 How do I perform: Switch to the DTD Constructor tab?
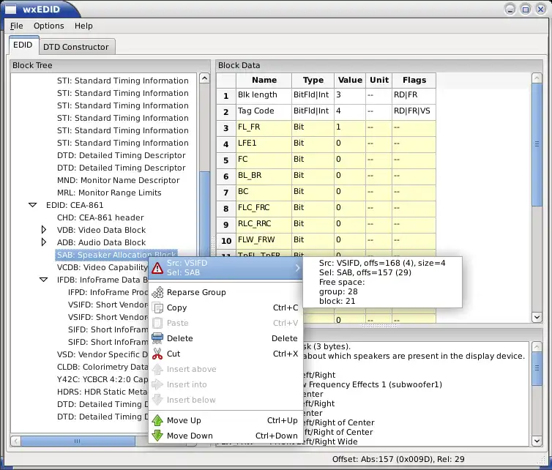click(75, 47)
